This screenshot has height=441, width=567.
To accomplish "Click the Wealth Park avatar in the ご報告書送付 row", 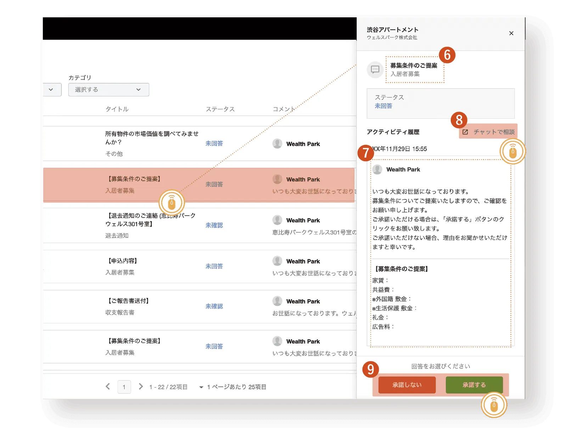I will (x=277, y=301).
